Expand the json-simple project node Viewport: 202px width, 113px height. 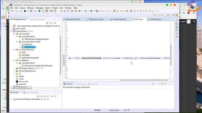(x=11, y=29)
